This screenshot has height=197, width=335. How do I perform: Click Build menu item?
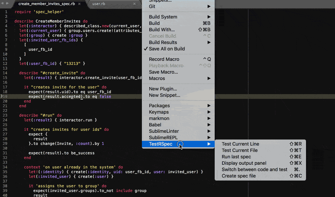[x=178, y=23]
